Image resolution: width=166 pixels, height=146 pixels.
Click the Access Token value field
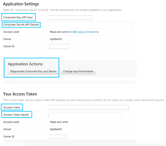click(89, 107)
